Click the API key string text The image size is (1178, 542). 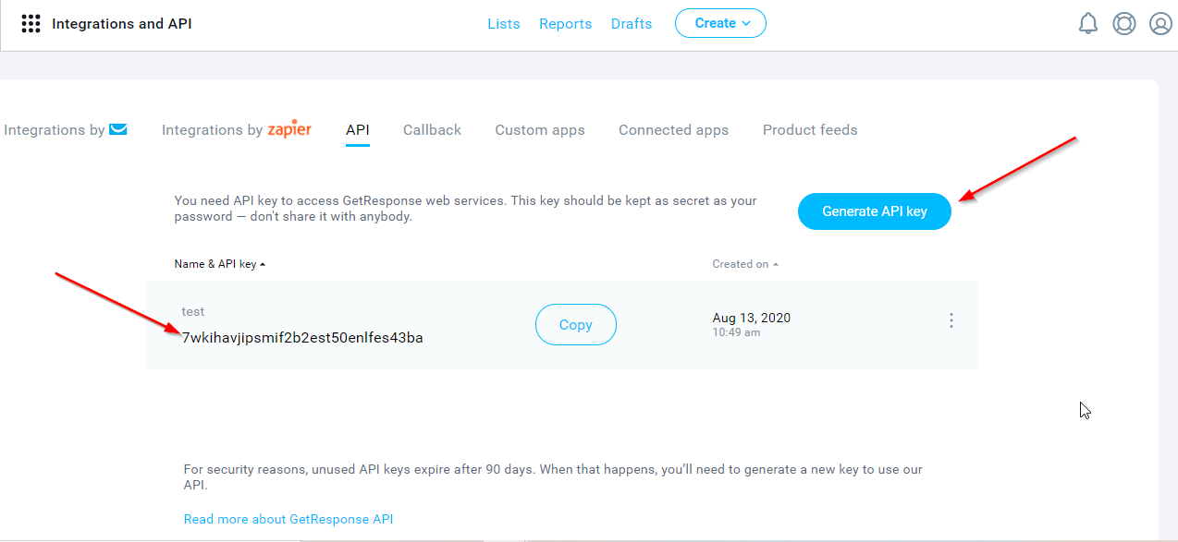click(302, 338)
